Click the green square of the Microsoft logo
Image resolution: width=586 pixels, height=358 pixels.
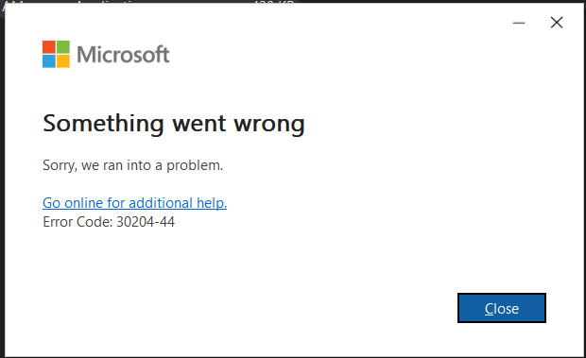tap(63, 47)
